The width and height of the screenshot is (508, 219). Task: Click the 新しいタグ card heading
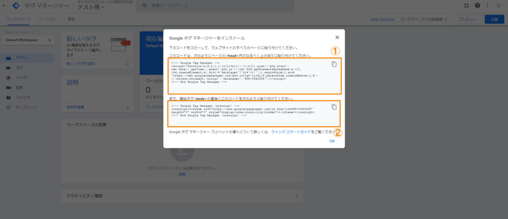click(x=81, y=39)
